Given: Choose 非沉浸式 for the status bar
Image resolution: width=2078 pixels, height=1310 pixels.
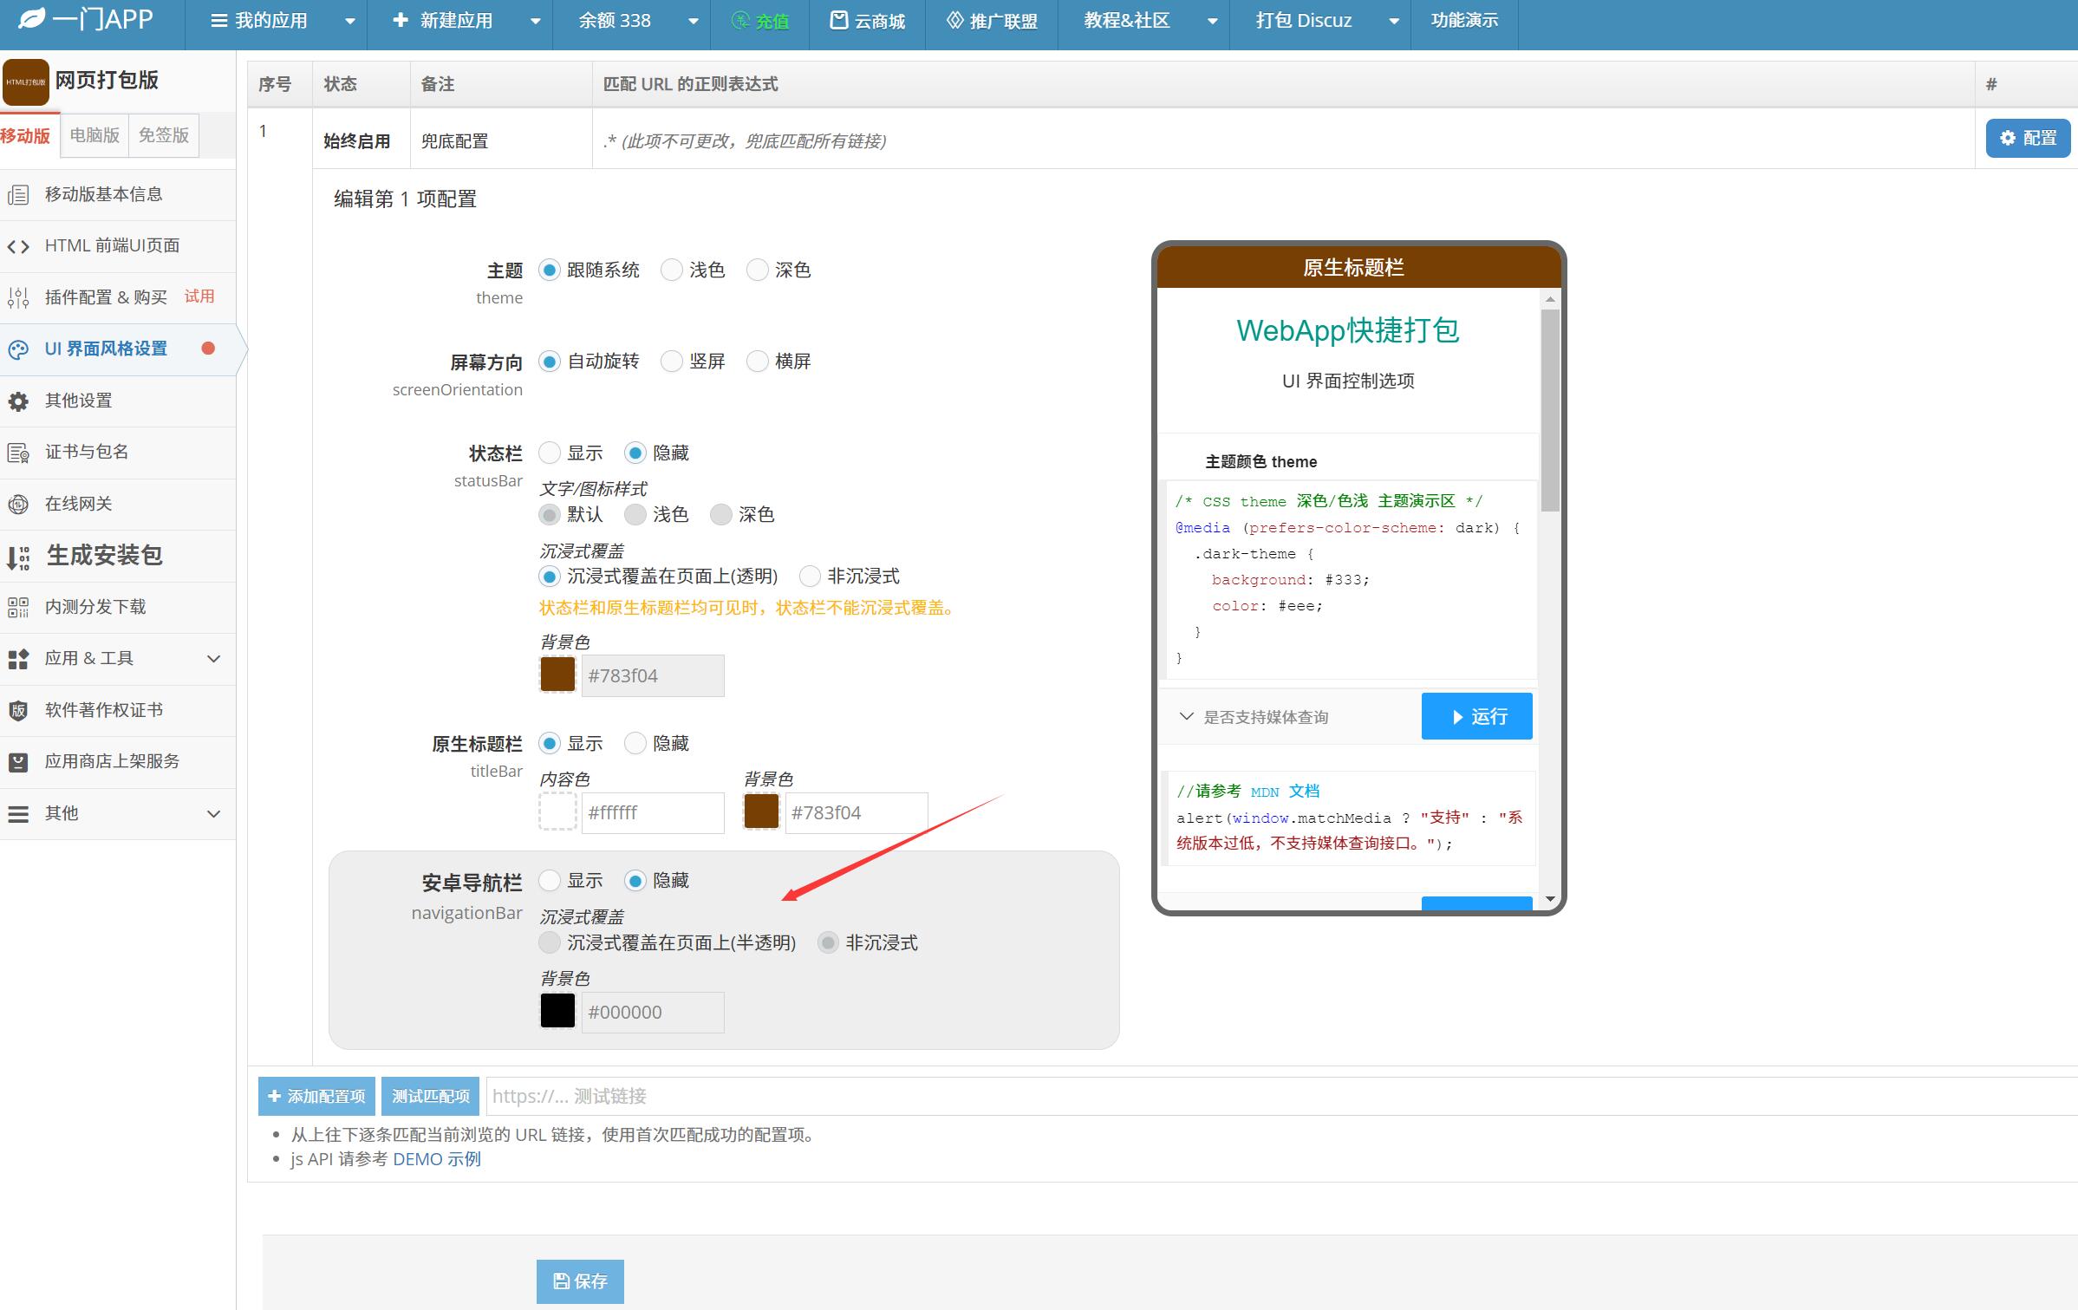Looking at the screenshot, I should 810,576.
